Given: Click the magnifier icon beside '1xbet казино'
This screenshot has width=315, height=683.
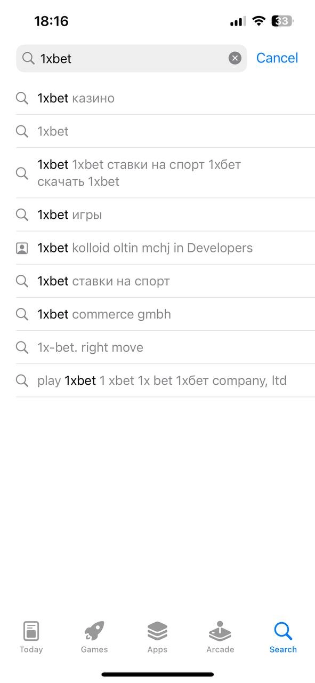Looking at the screenshot, I should pos(22,98).
